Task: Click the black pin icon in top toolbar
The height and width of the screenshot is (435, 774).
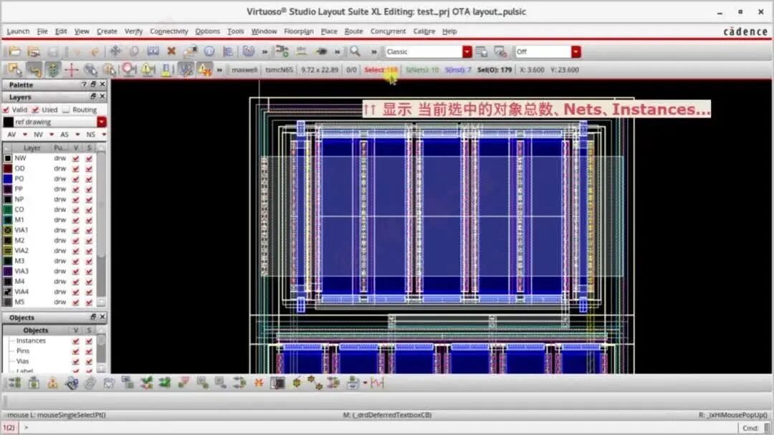Action: (321, 52)
